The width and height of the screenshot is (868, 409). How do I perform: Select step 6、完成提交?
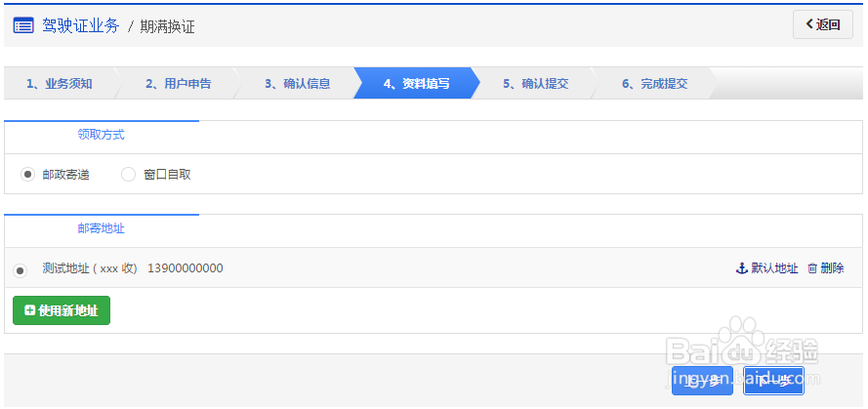point(655,84)
